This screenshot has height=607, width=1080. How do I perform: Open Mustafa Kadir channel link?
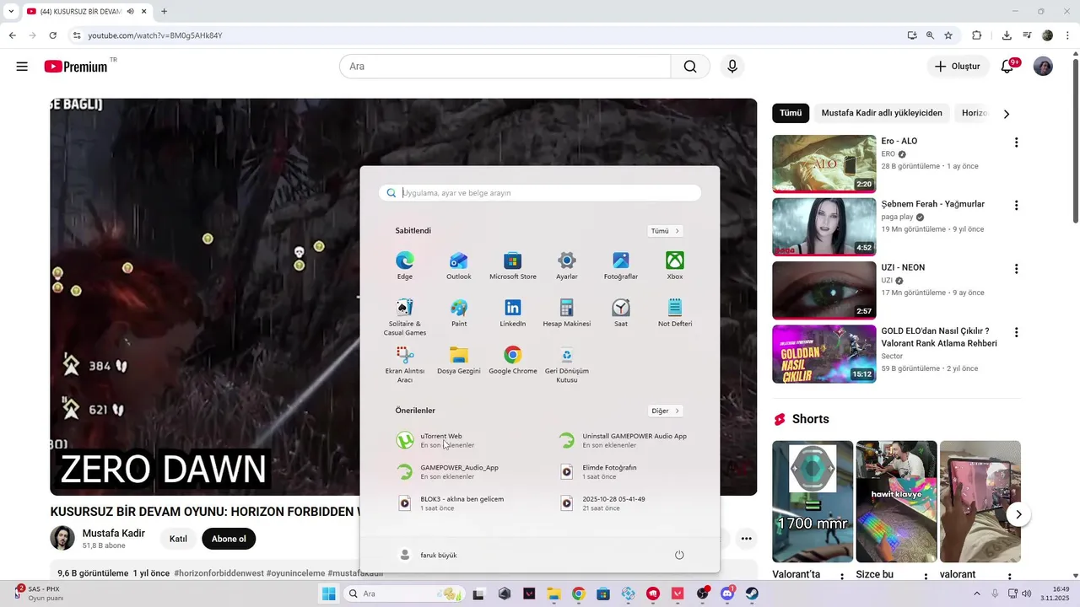(113, 533)
